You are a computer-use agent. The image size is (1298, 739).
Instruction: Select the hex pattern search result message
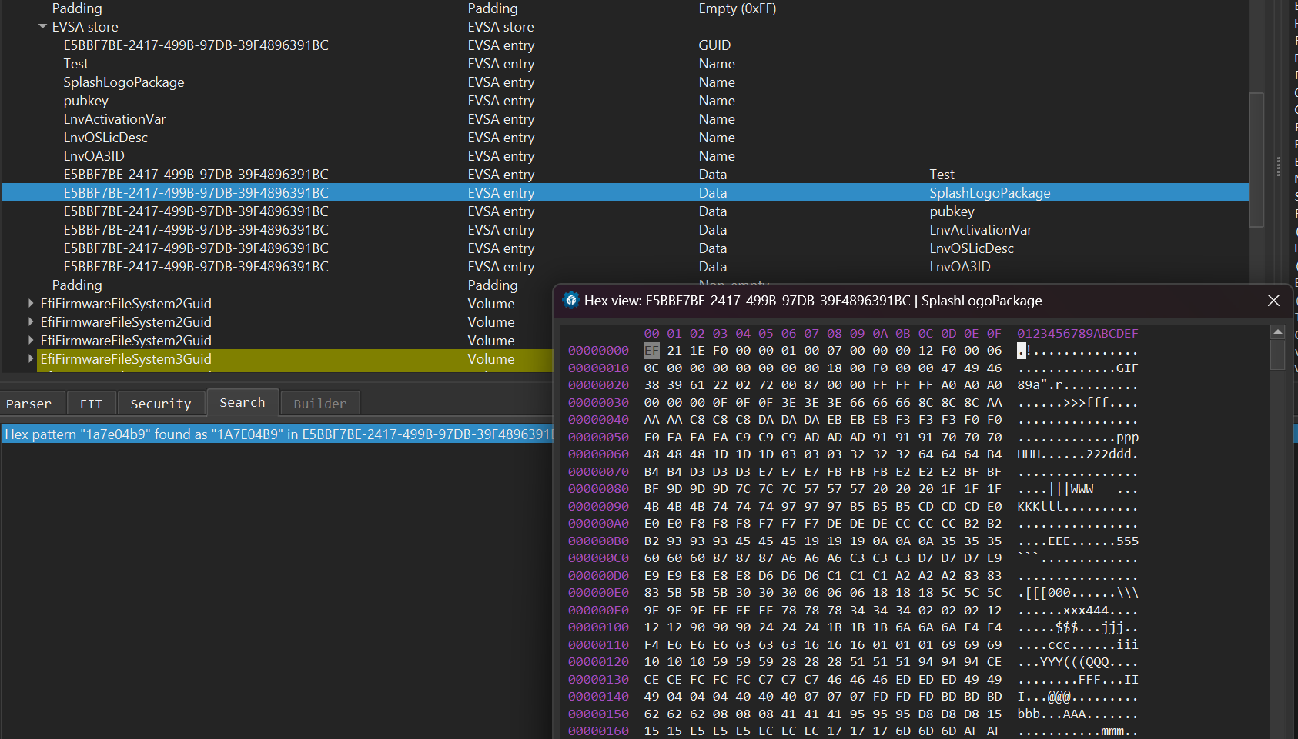[x=277, y=434]
